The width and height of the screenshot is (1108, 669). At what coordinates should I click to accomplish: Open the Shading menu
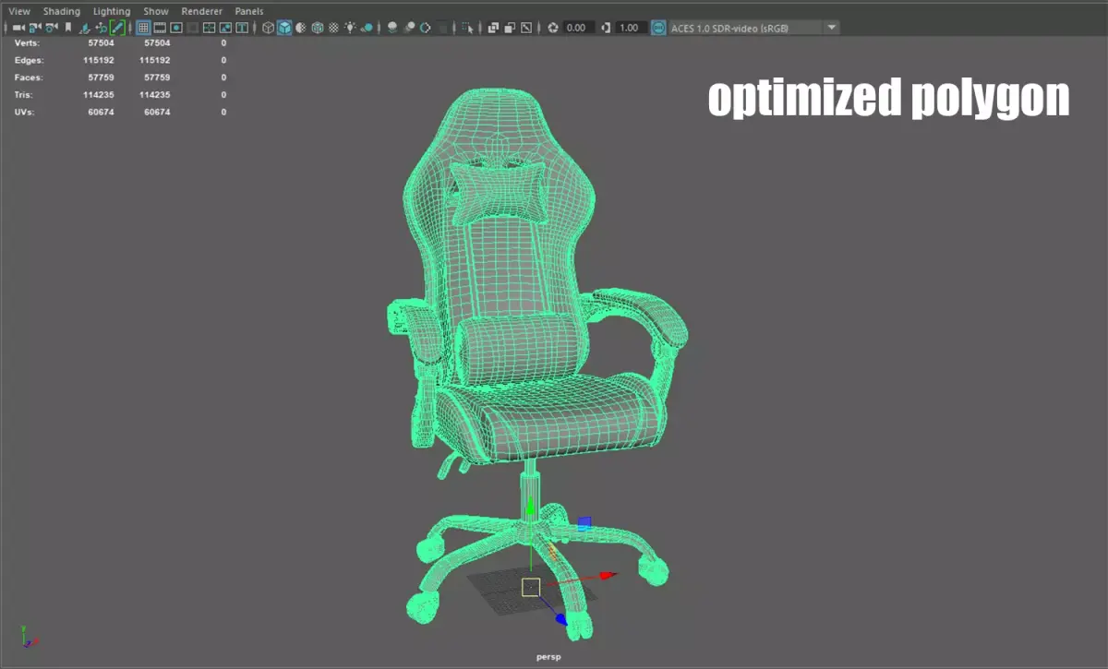tap(61, 10)
